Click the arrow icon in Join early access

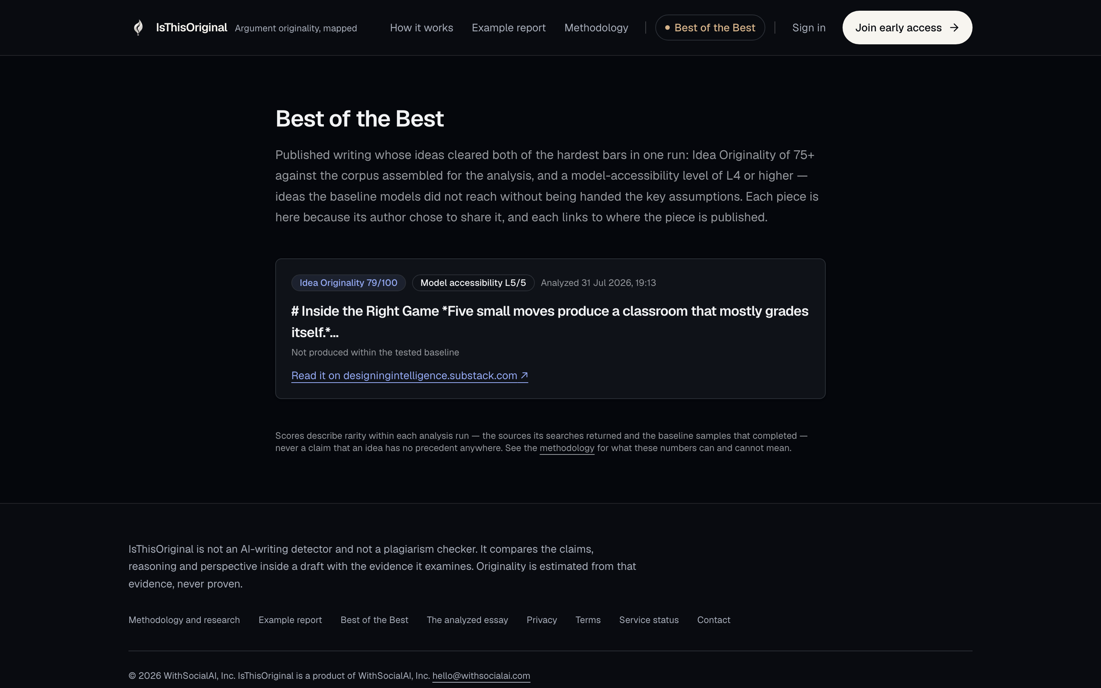(x=955, y=28)
